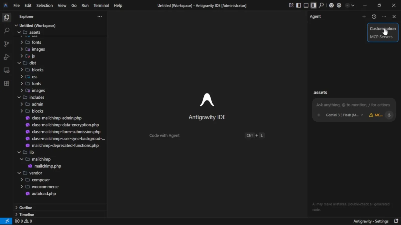
Task: Open the File menu
Action: [17, 5]
